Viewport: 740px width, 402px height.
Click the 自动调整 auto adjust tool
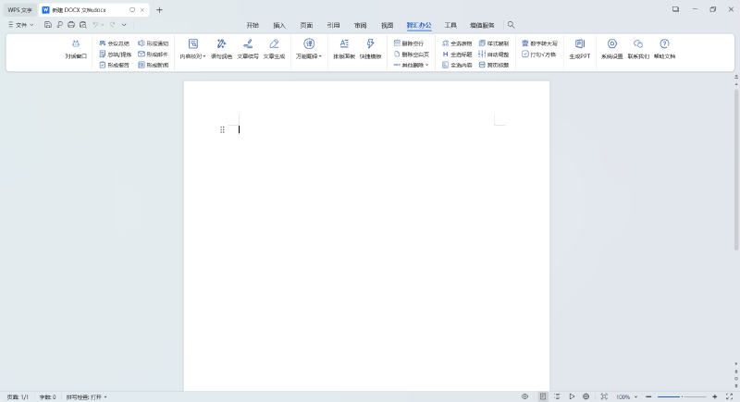coord(494,55)
